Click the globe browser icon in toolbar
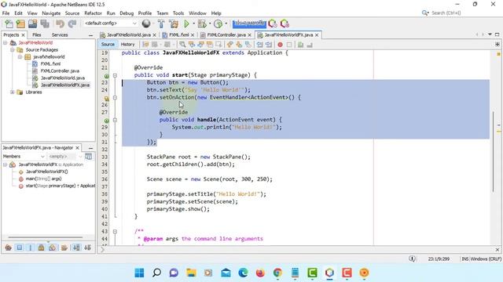The height and width of the screenshot is (282, 503). 146,23
